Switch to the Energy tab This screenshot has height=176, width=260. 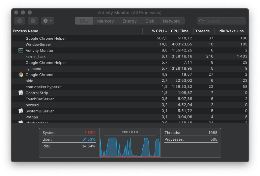tap(129, 21)
